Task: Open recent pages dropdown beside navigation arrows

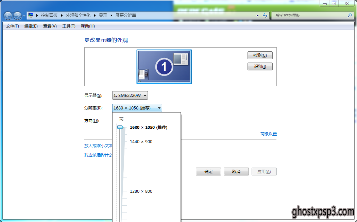Action: (x=24, y=16)
